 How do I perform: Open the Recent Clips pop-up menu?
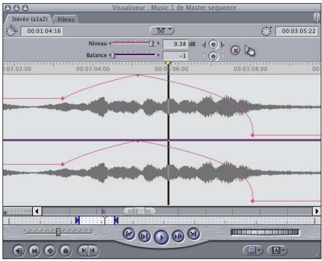click(x=252, y=250)
